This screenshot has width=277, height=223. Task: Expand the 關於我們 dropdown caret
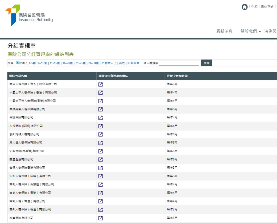click(x=260, y=32)
